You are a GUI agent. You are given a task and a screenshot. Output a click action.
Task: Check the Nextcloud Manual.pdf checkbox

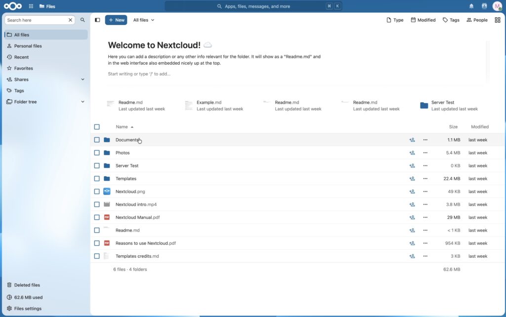point(97,217)
